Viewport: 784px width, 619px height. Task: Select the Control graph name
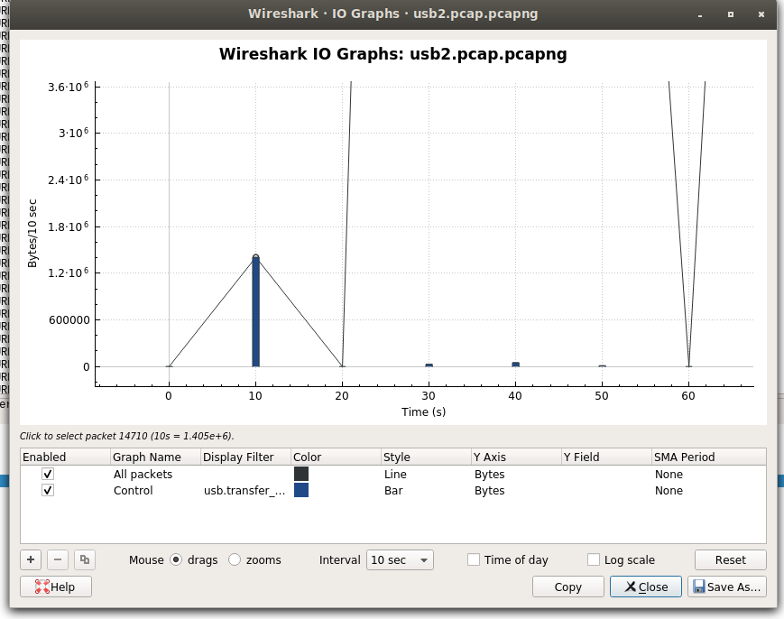click(133, 491)
